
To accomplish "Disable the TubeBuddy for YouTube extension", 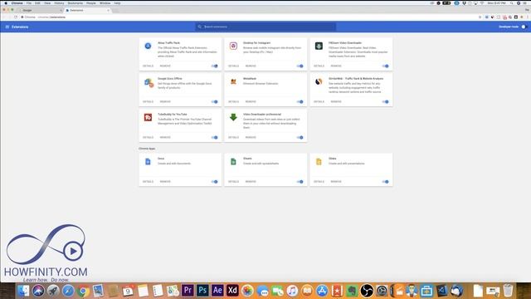I will (215, 138).
